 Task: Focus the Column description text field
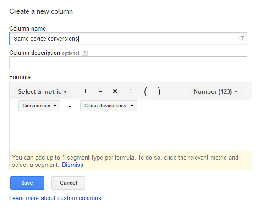tap(128, 63)
